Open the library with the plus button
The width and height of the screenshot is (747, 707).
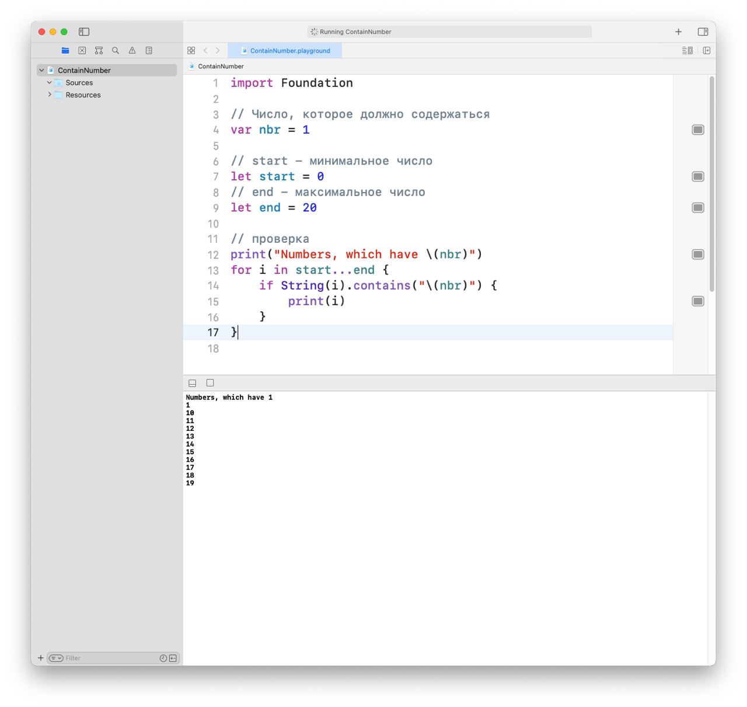(678, 32)
